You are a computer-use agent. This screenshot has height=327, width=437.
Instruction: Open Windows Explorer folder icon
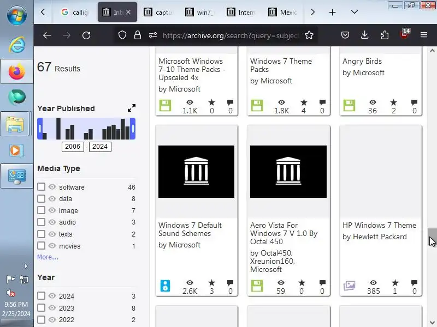15,124
